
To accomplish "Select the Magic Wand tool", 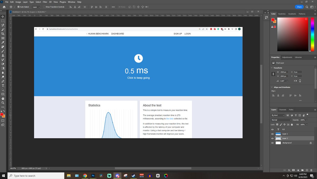I will pos(3,30).
